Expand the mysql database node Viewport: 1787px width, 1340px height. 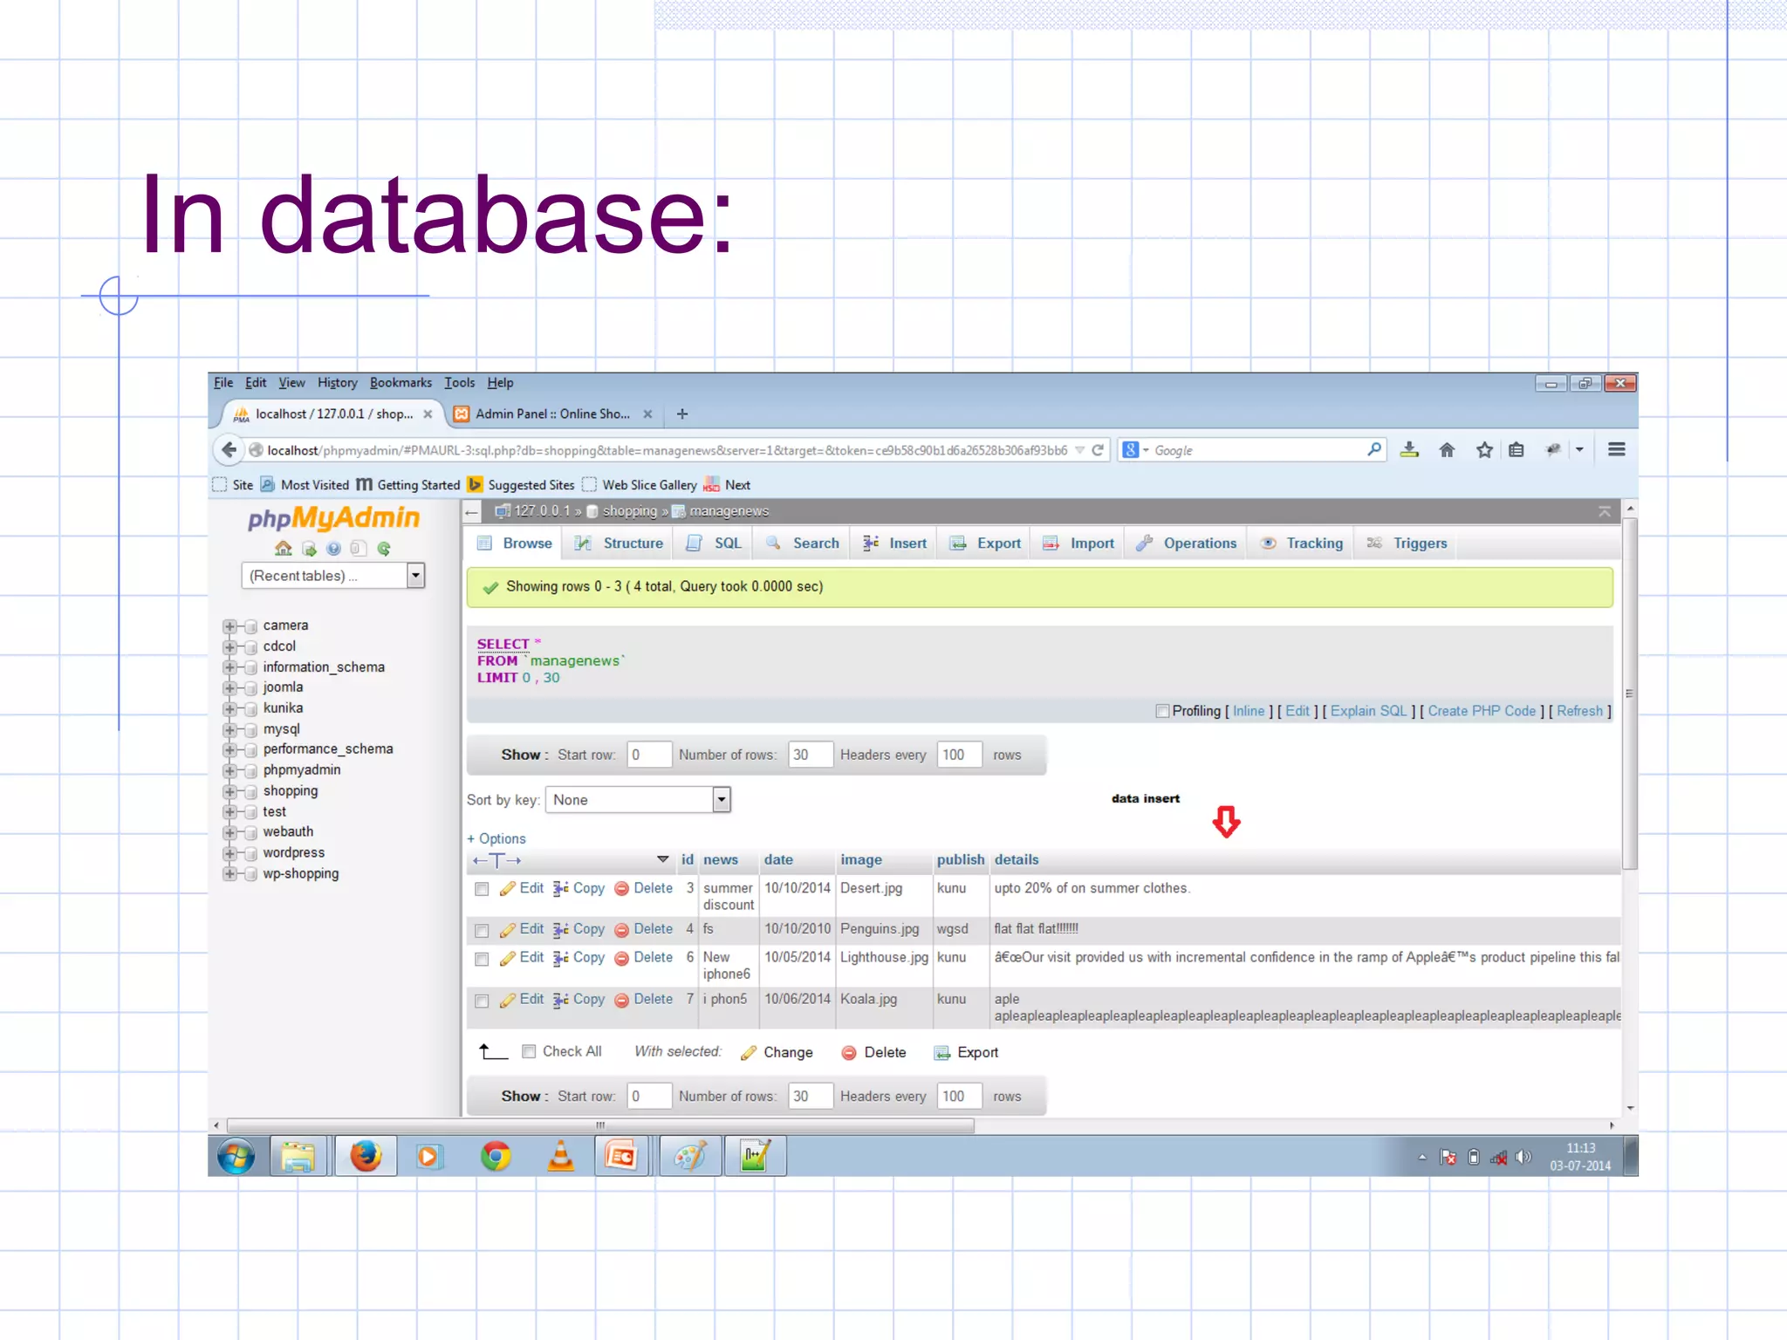pos(229,730)
